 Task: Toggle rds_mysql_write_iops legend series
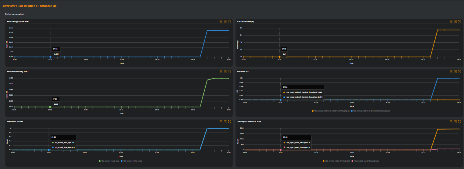click(131, 161)
